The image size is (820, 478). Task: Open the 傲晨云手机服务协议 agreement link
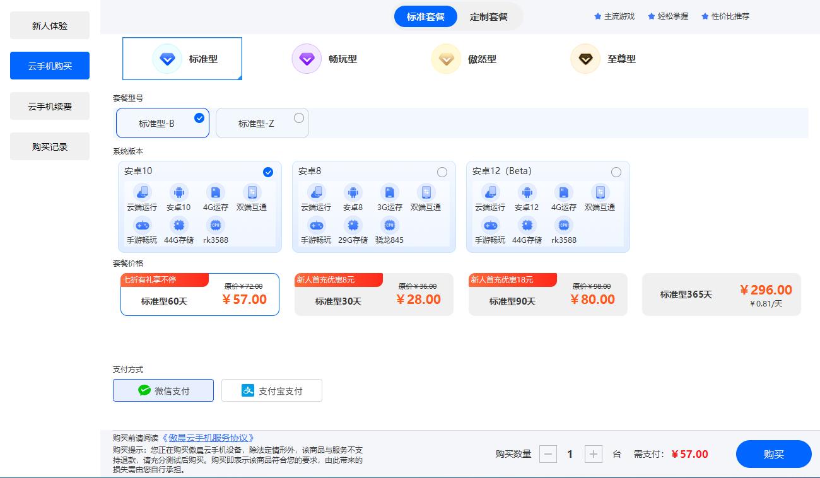pyautogui.click(x=208, y=436)
